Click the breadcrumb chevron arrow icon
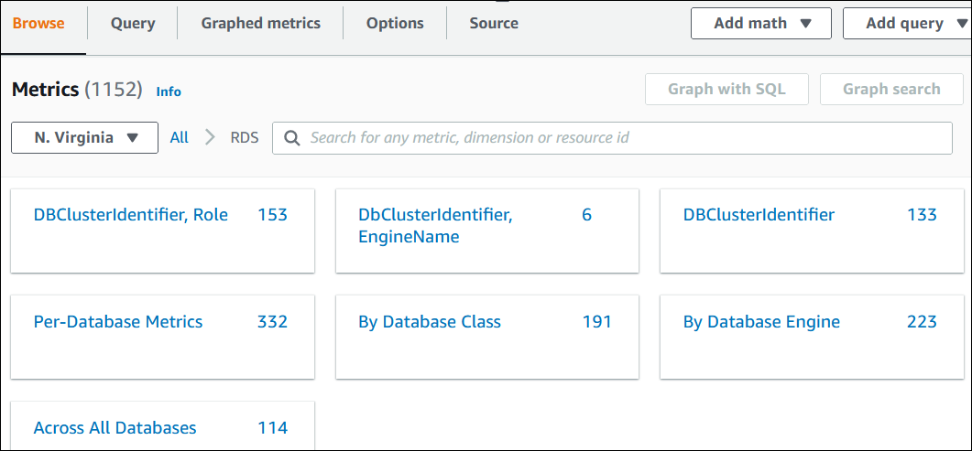 (x=210, y=137)
